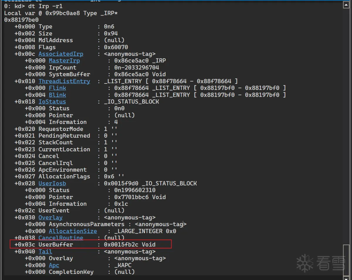Screen dimensions: 352x280
Task: Expand the Tail field link
Action: pyautogui.click(x=45, y=251)
